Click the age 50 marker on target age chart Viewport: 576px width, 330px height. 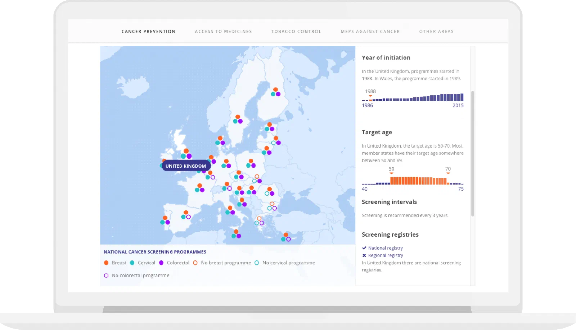(391, 173)
